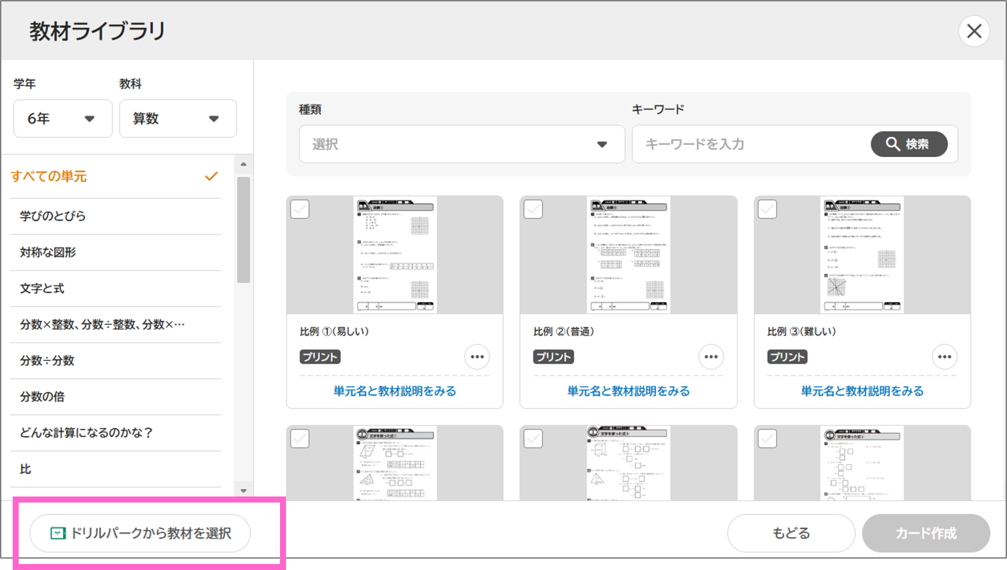The image size is (1007, 570).
Task: Click the プリント tag on 比例 ①(易しい)
Action: click(x=320, y=357)
